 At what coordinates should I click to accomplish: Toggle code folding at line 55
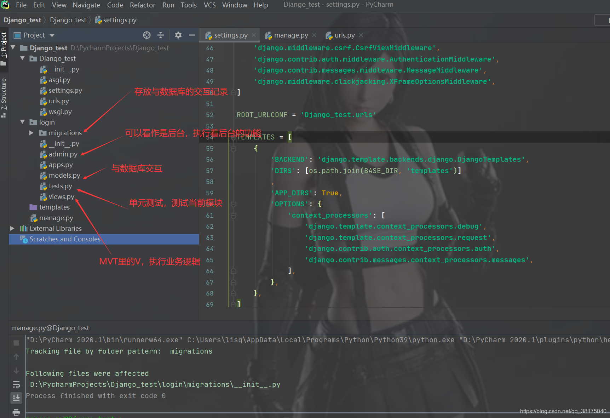234,149
